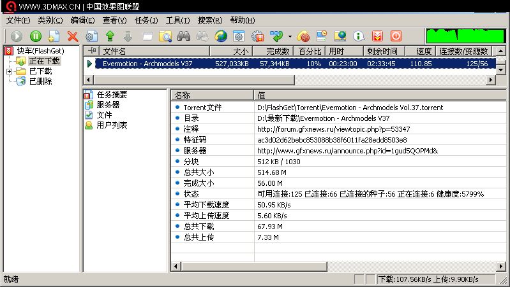Click task list horizontal scroll left arrow
Viewport: 510px width, 287px height.
coord(89,80)
